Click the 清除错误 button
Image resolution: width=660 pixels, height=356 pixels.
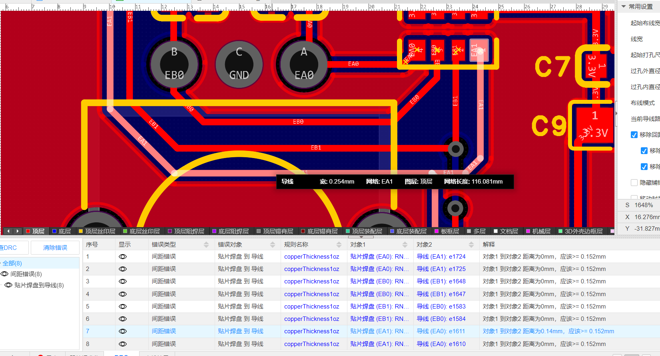coord(55,248)
